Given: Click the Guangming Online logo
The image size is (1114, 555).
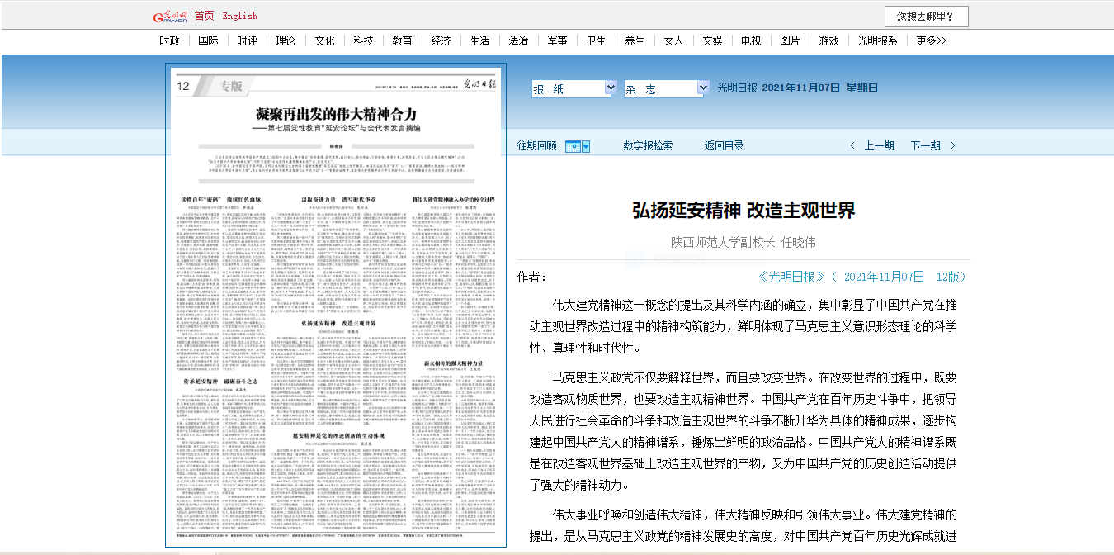Looking at the screenshot, I should pos(171,17).
